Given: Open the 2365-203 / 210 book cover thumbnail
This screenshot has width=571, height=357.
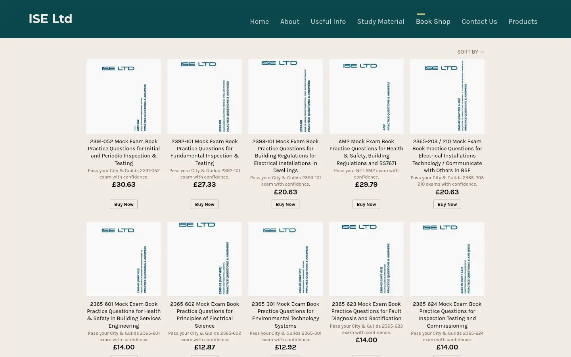Looking at the screenshot, I should [447, 96].
